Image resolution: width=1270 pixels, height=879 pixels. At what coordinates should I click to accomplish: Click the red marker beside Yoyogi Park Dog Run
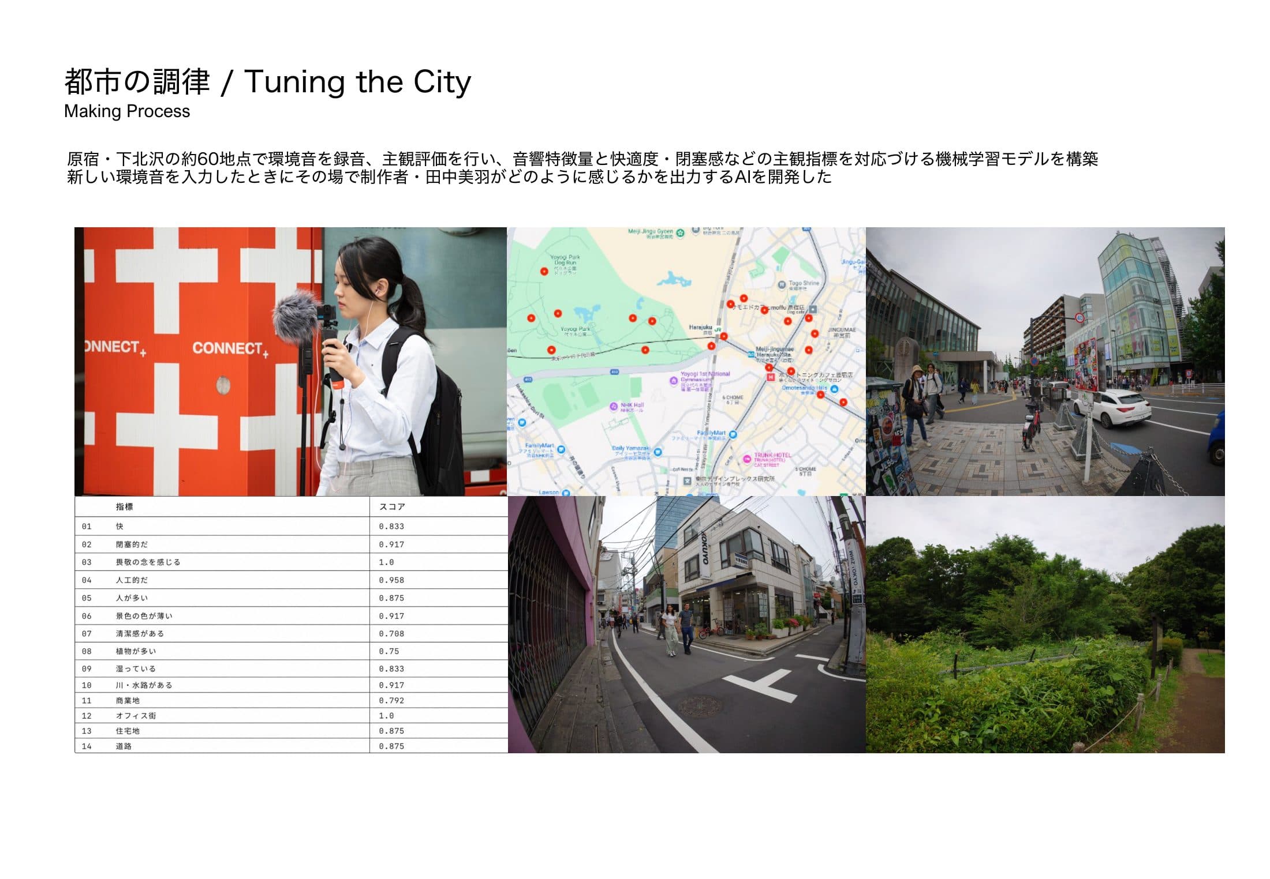coord(544,271)
